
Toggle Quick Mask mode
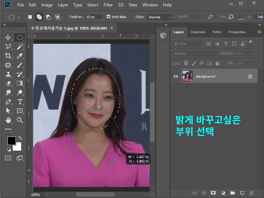[8, 158]
